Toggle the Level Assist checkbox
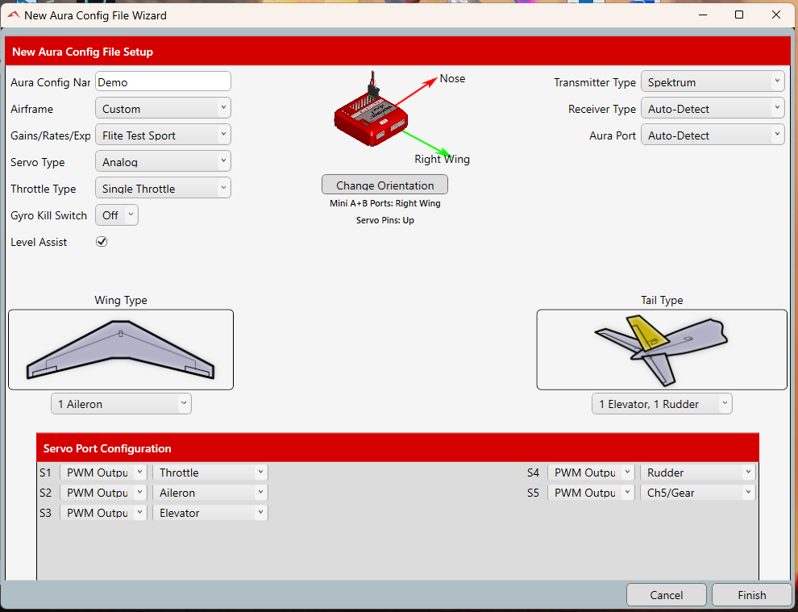798x612 pixels. [x=102, y=242]
